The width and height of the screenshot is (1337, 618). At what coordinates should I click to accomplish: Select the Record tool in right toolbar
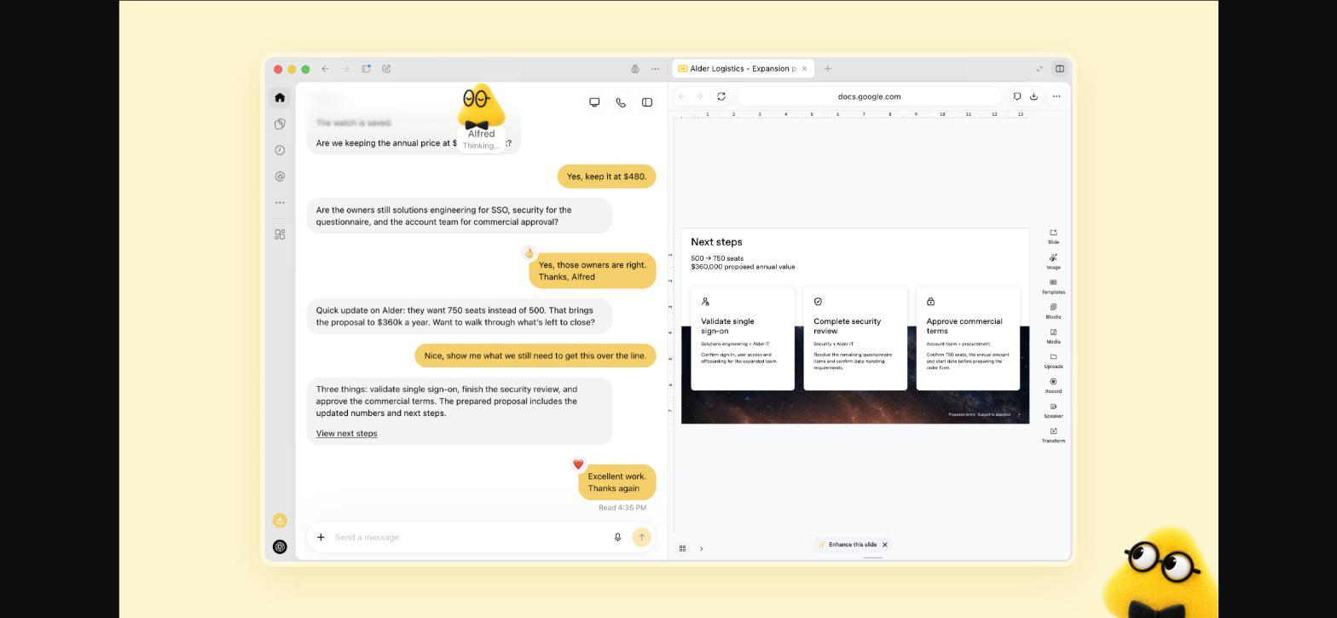(1053, 385)
